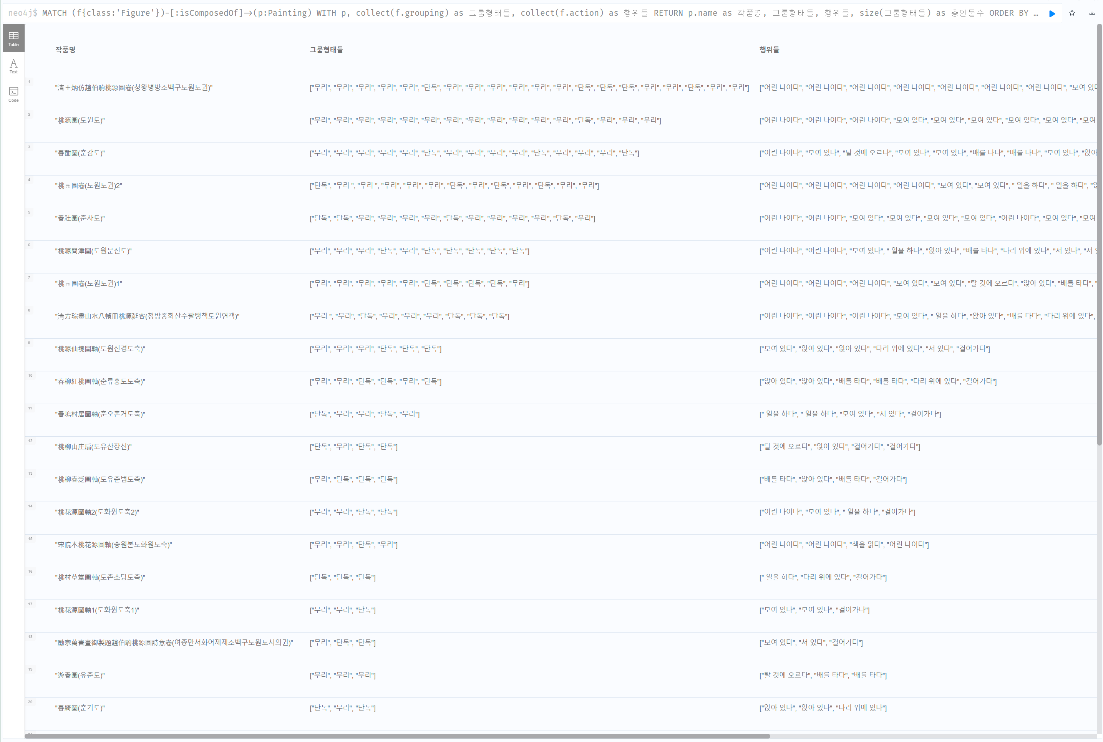1103x742 pixels.
Task: Switch to the Text results tab
Action: pyautogui.click(x=13, y=66)
